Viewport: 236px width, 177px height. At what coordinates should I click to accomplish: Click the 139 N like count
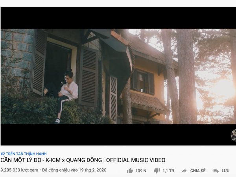[x=141, y=171]
